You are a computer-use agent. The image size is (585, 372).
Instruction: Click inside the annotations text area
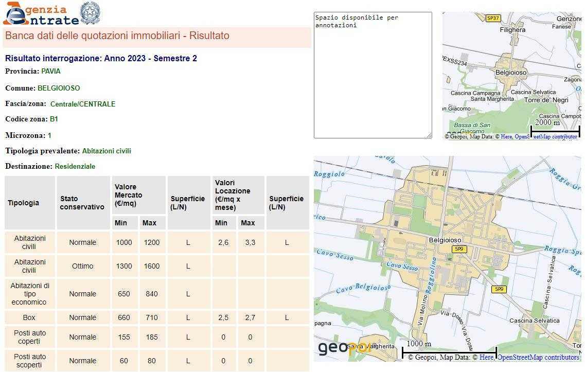tap(373, 77)
